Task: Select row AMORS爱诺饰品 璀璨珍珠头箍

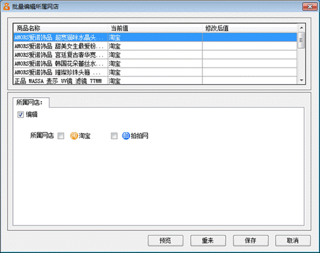Action: [155, 72]
